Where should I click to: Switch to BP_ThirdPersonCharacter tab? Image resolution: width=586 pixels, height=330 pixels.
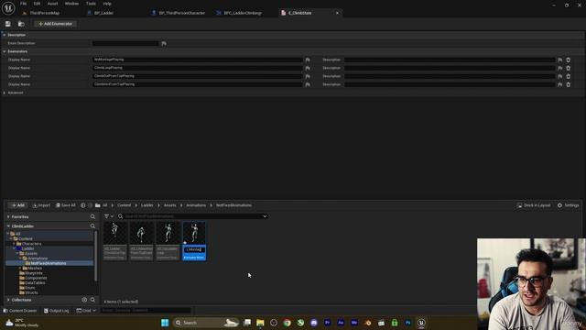(181, 13)
